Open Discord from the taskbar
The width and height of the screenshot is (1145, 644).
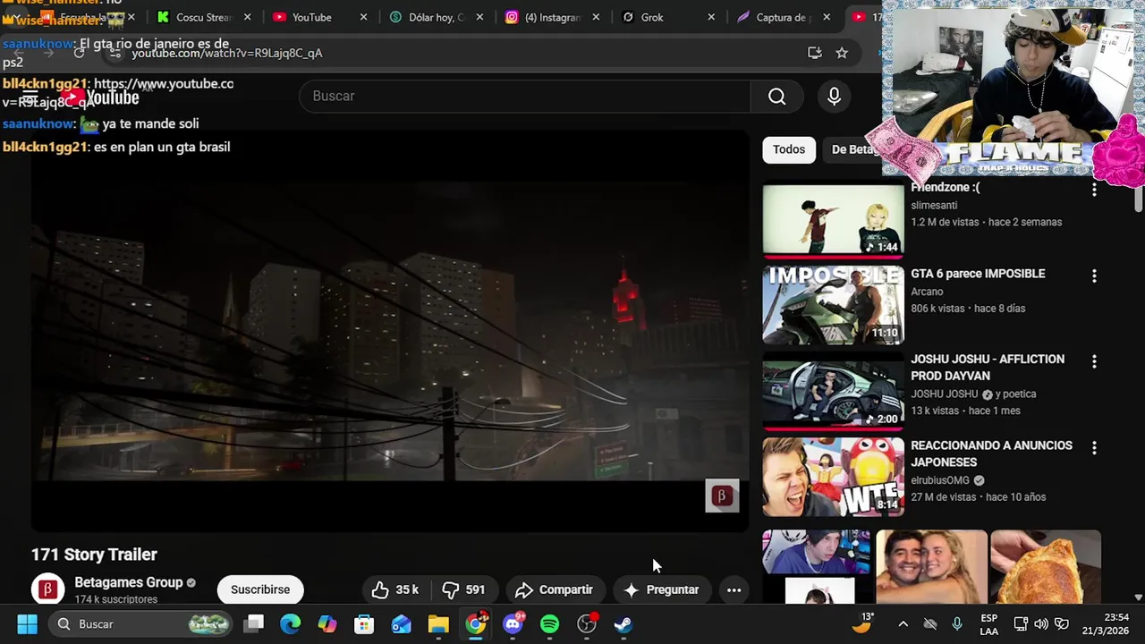[513, 624]
